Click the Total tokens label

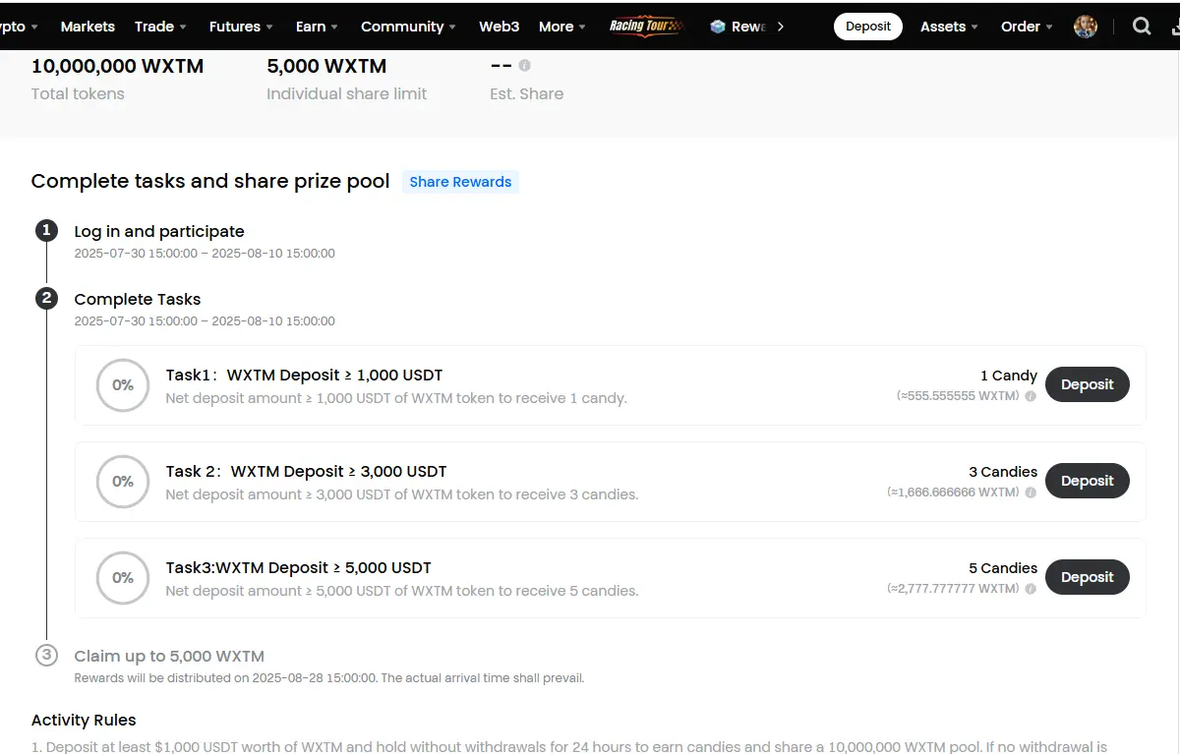[x=78, y=94]
